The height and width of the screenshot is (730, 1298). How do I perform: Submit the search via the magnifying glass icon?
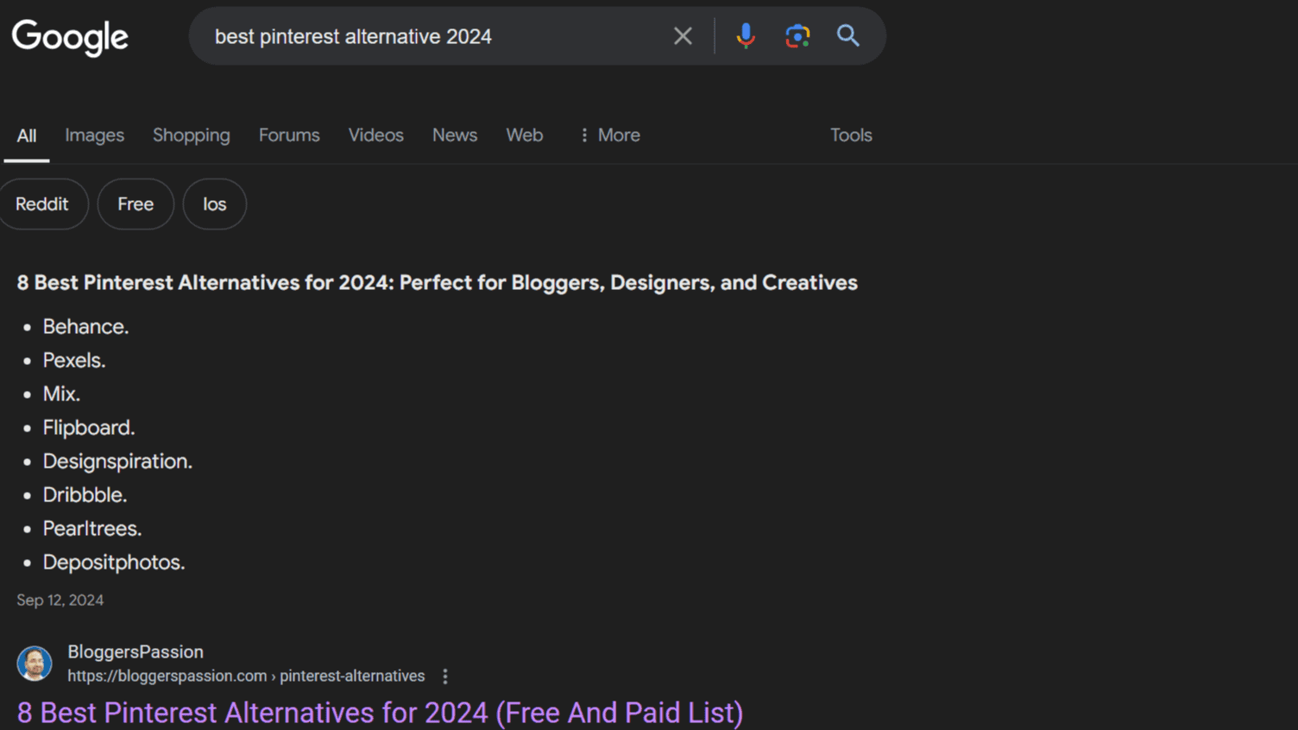click(847, 35)
